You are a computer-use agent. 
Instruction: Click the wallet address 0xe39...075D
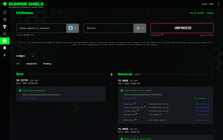point(208,4)
